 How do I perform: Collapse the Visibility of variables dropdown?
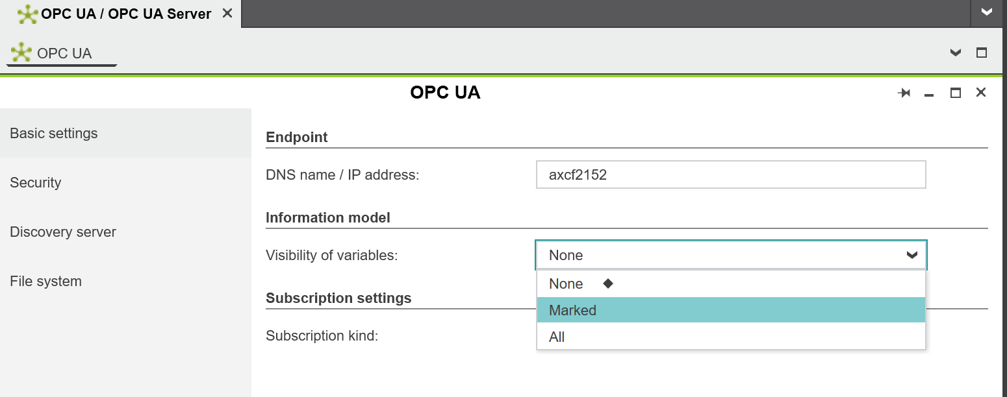pyautogui.click(x=912, y=255)
